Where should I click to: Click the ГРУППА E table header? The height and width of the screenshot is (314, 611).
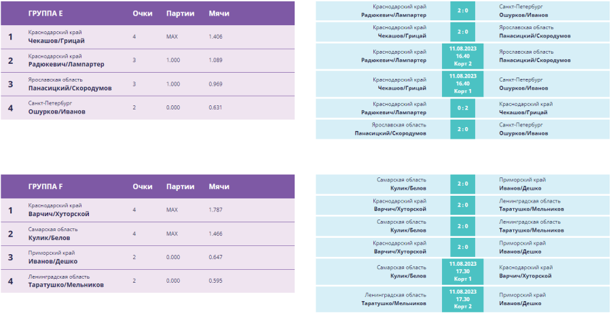pyautogui.click(x=48, y=14)
